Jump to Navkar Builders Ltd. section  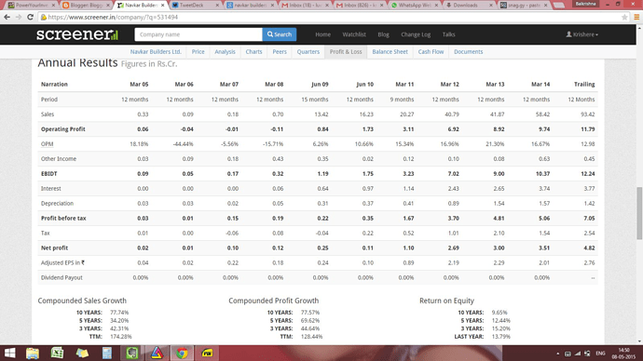point(156,51)
